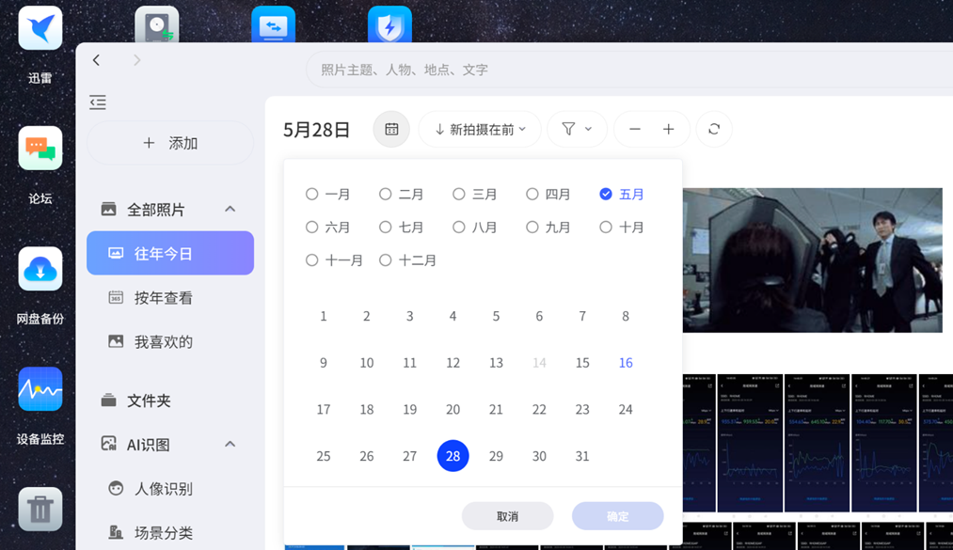Select 五月 month radio button
This screenshot has width=953, height=550.
point(606,195)
